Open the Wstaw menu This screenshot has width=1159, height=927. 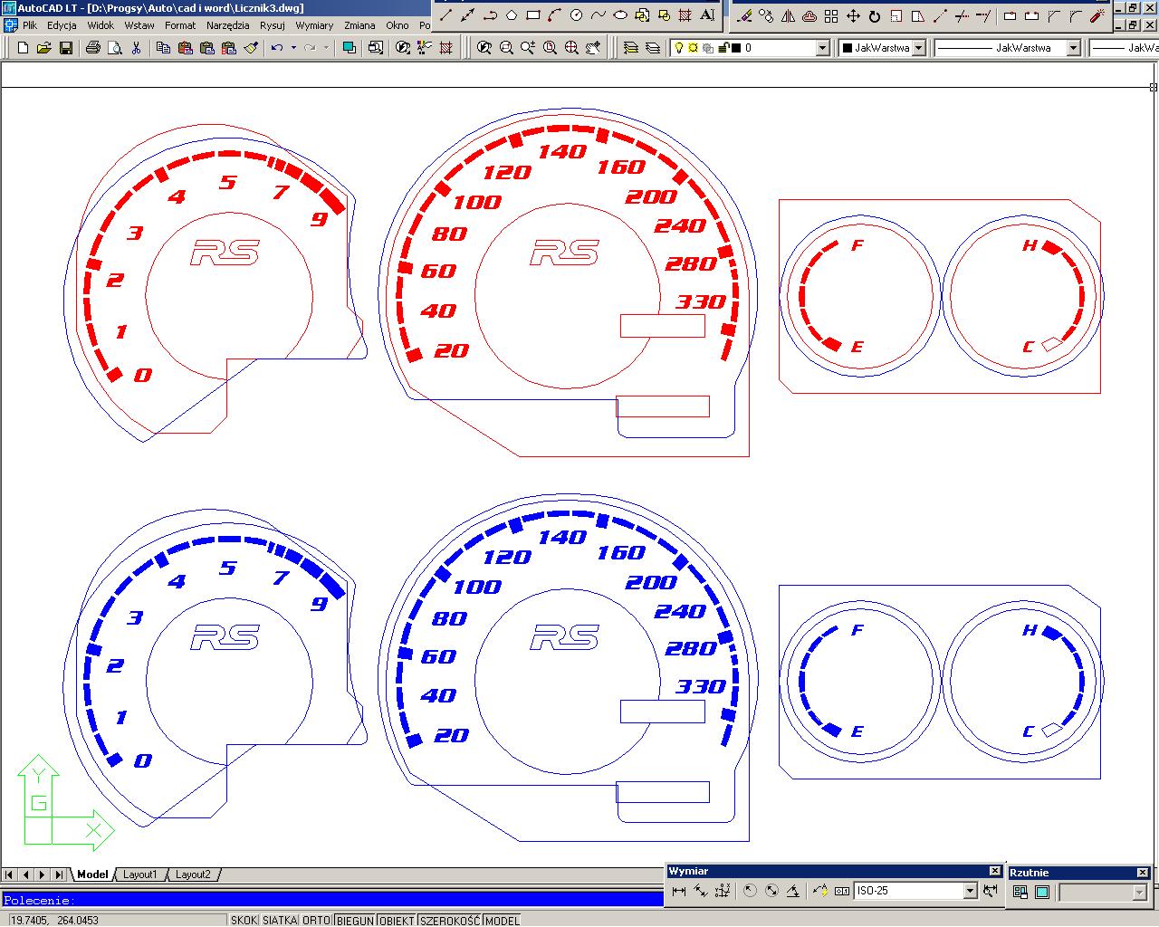(x=139, y=25)
